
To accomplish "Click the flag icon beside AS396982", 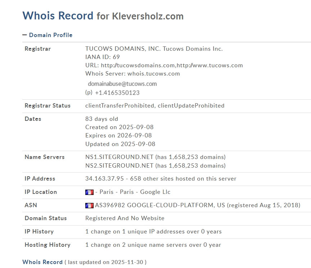I will 89,205.
